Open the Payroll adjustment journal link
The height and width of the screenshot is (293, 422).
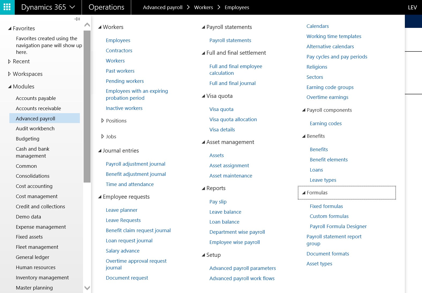coord(135,164)
